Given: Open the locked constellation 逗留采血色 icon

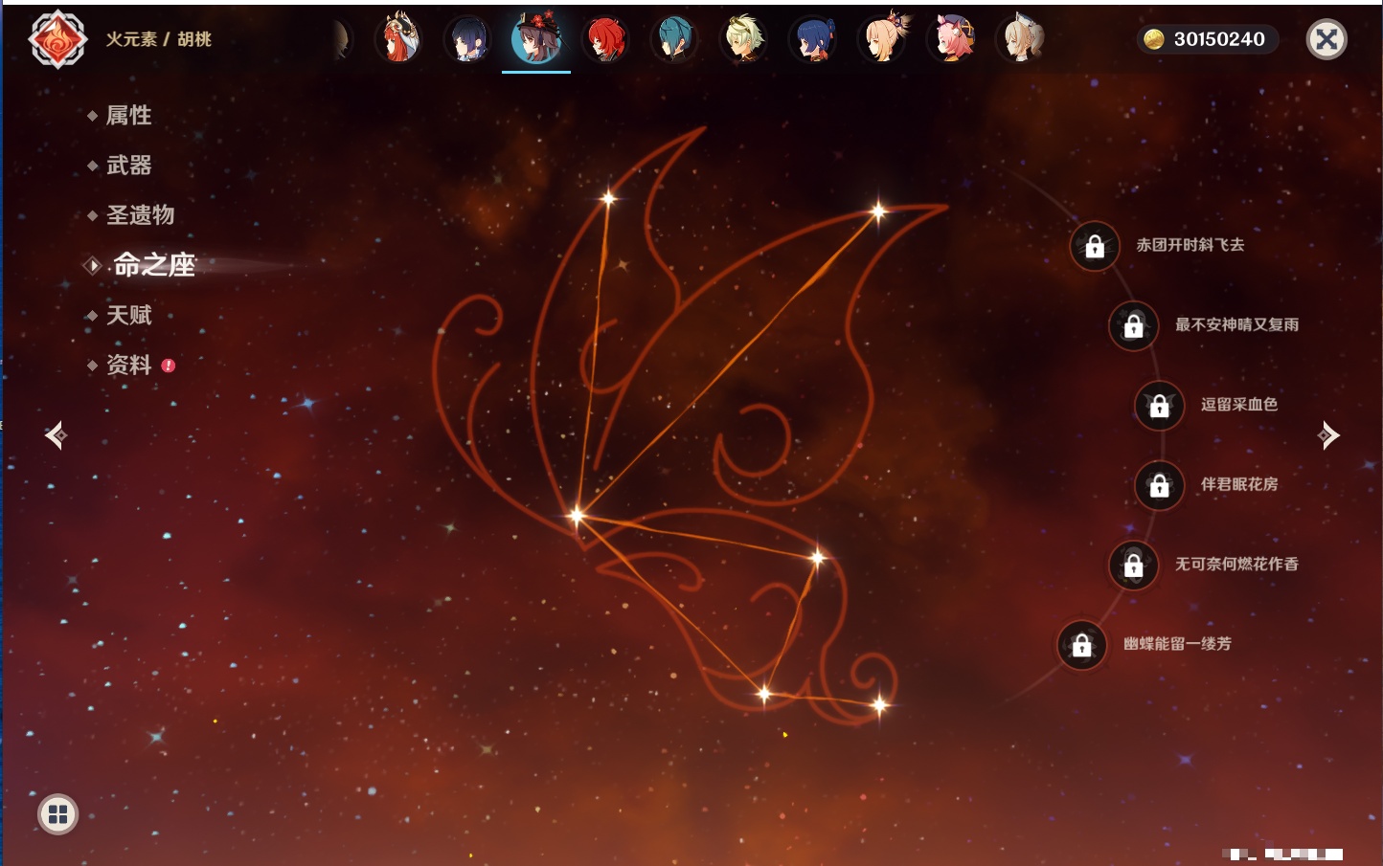Looking at the screenshot, I should (1159, 405).
